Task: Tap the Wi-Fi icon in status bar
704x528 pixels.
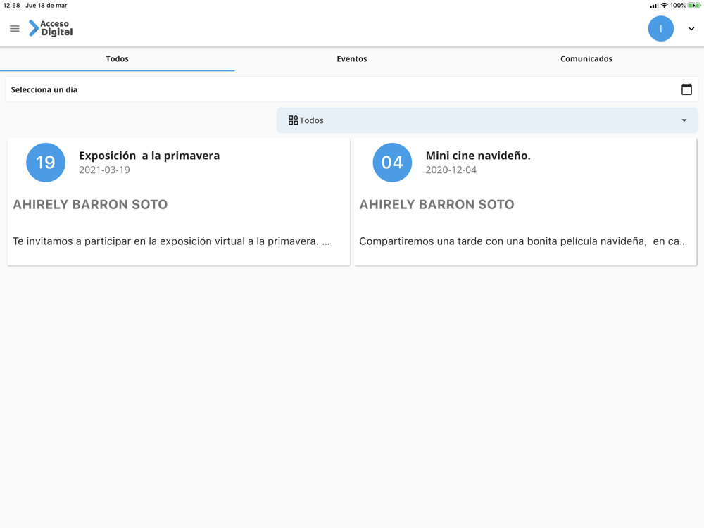Action: click(x=665, y=6)
